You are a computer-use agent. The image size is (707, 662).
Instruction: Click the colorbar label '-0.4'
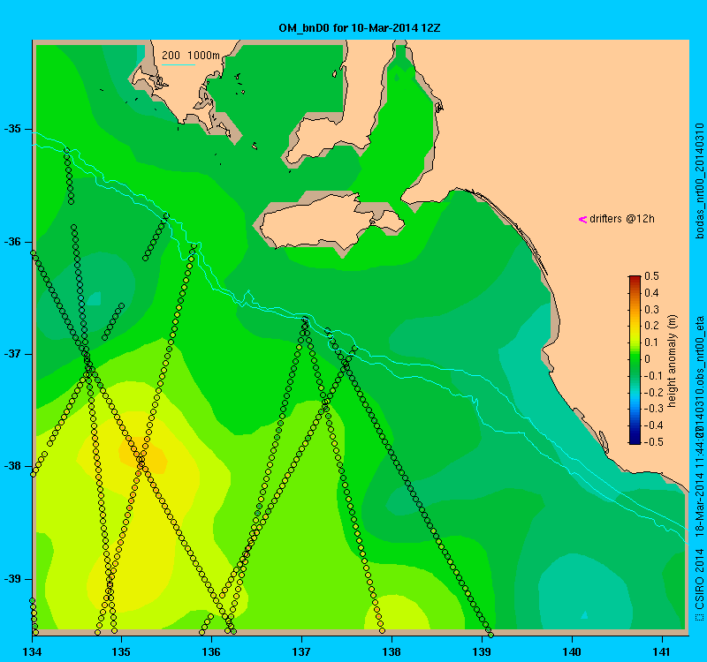653,425
